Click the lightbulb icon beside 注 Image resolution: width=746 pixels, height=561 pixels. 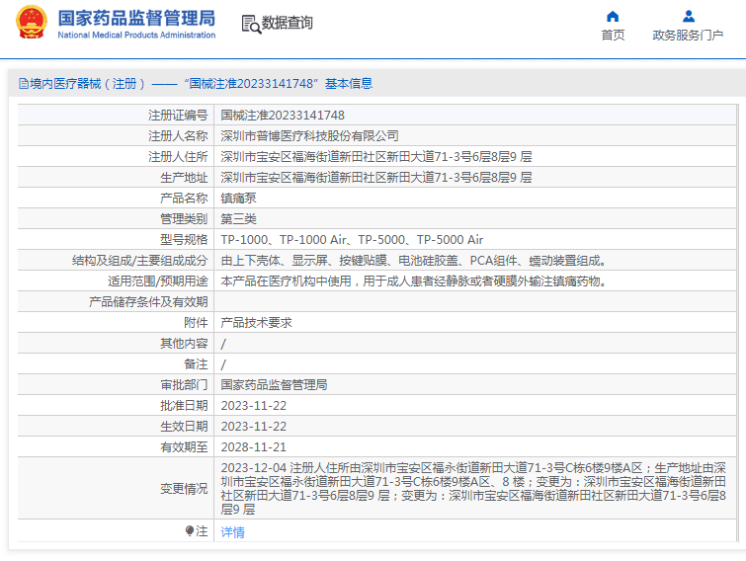(x=190, y=530)
